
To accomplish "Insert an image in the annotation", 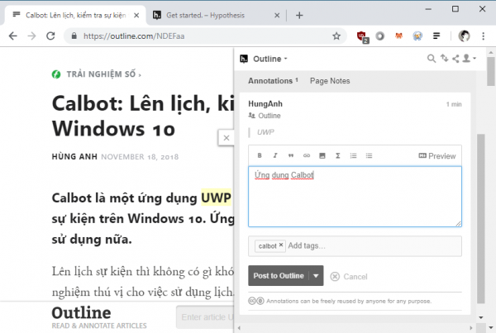I will point(322,155).
